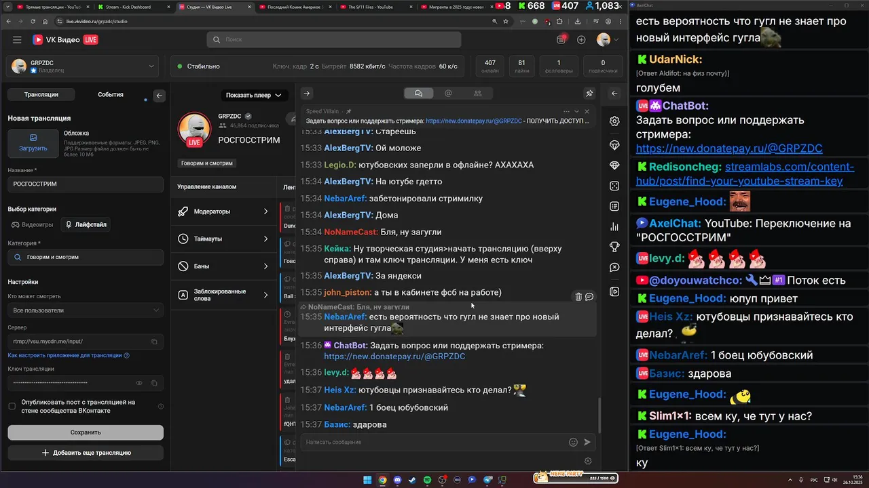Screen dimensions: 869x488
Task: Open the VK Video hamburger menu
Action: [x=17, y=40]
